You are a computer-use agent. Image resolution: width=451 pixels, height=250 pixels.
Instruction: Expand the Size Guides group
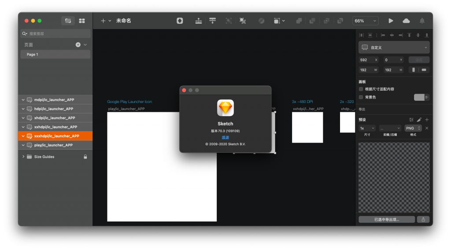(23, 157)
